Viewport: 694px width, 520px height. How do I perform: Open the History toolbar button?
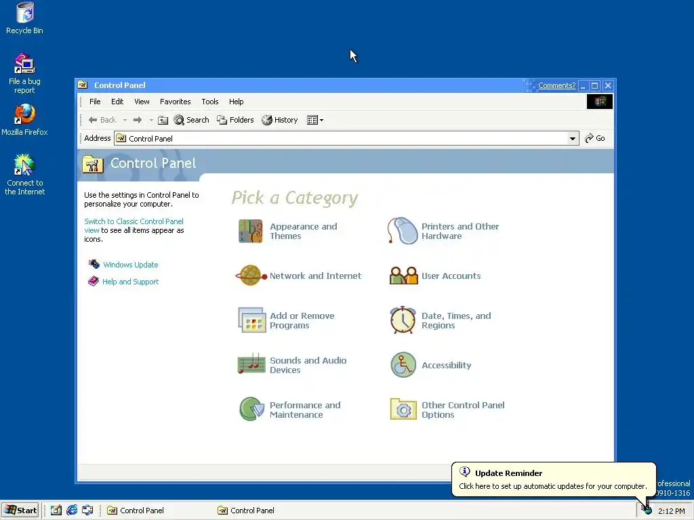[x=280, y=120]
